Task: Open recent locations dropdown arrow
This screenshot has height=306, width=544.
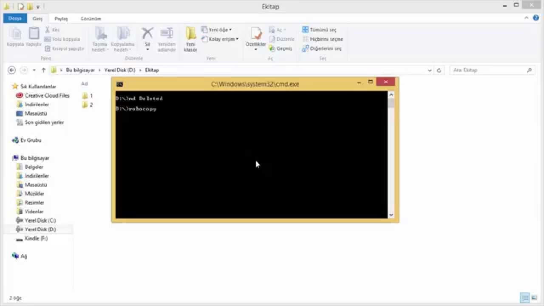Action: pyautogui.click(x=33, y=70)
